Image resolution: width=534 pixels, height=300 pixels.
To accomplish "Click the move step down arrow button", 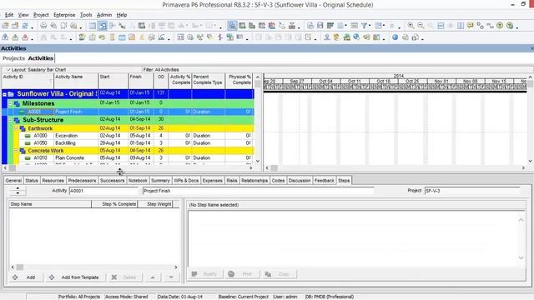I will (171, 277).
